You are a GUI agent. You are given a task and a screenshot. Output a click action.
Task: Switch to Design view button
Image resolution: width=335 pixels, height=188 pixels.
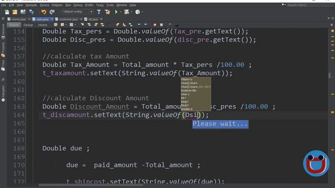[x=28, y=25]
